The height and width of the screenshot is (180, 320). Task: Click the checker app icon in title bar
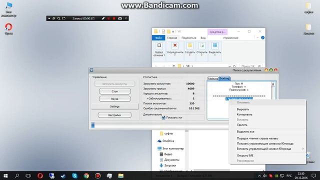point(91,70)
